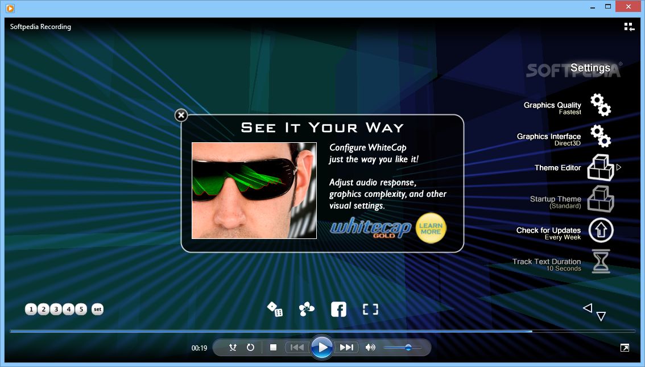Screen dimensions: 645x367
Task: Select preset 5
Action: click(81, 309)
